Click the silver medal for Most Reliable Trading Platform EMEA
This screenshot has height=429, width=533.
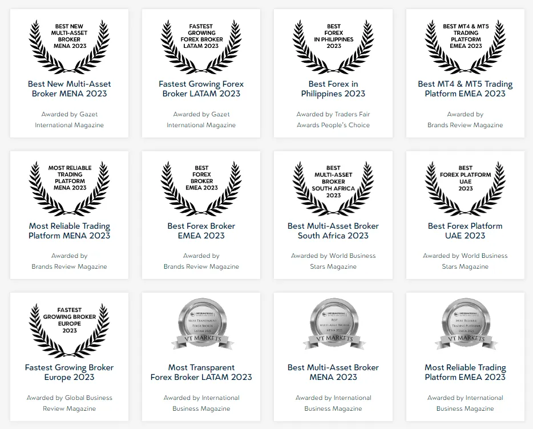[x=466, y=324]
